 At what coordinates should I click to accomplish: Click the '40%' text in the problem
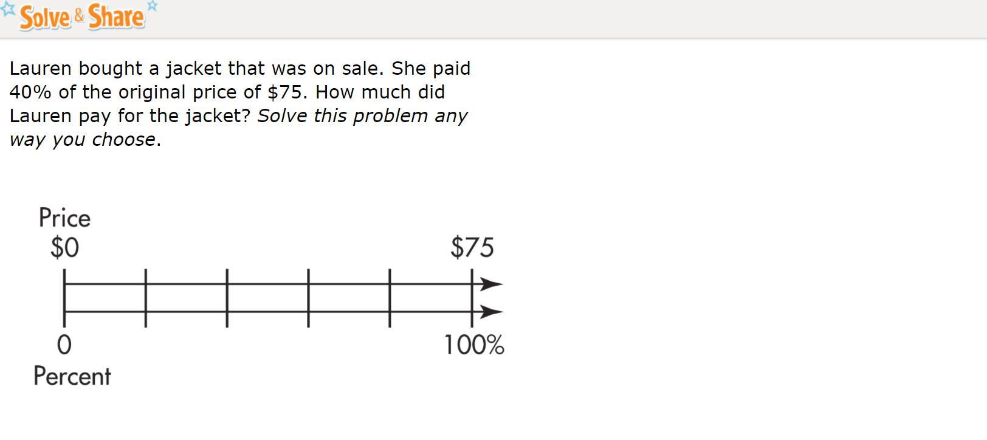point(30,92)
